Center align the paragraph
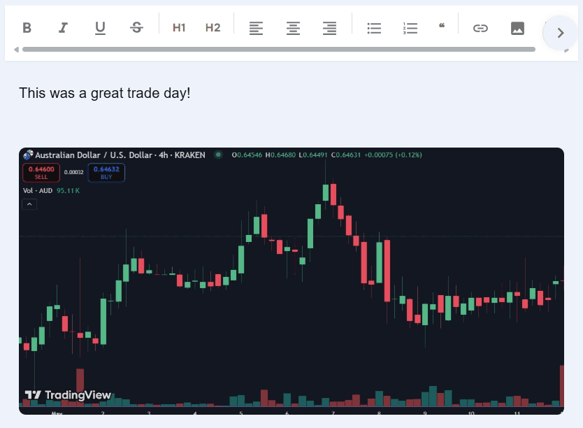583x428 pixels. tap(293, 28)
